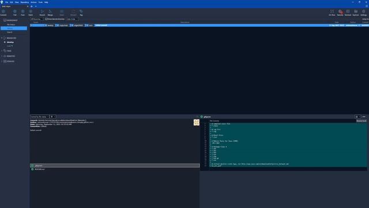Open the View menu
The image size is (369, 208).
point(17,2)
